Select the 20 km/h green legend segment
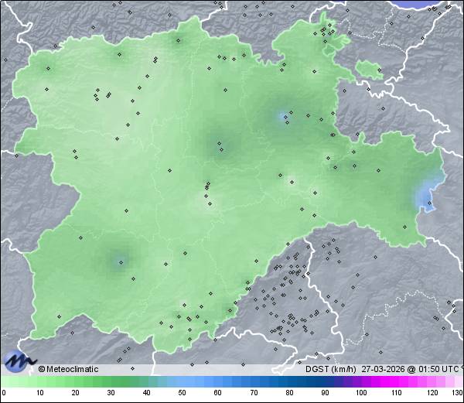Image resolution: width=464 pixels, height=403 pixels. (74, 382)
